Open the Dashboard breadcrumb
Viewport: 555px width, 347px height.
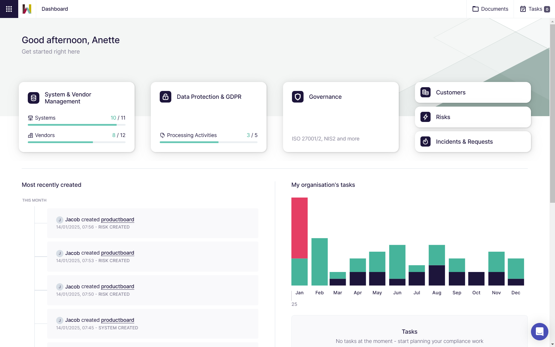coord(55,9)
